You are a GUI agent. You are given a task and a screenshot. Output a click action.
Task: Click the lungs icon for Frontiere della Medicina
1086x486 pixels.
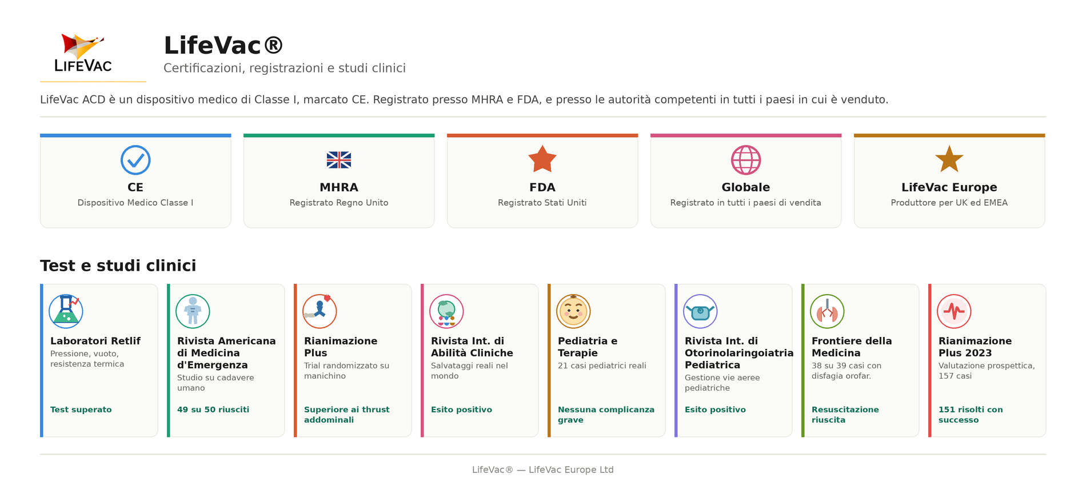[827, 311]
